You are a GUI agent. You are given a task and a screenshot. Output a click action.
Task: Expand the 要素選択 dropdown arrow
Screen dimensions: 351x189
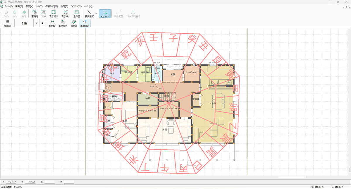(96, 13)
